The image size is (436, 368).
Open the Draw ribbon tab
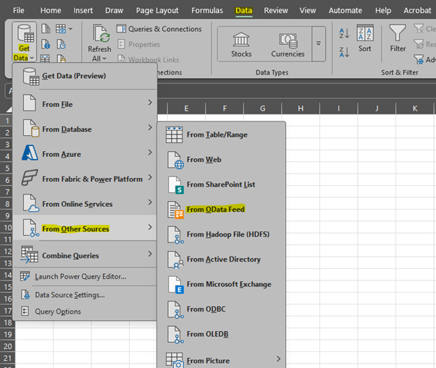point(114,11)
